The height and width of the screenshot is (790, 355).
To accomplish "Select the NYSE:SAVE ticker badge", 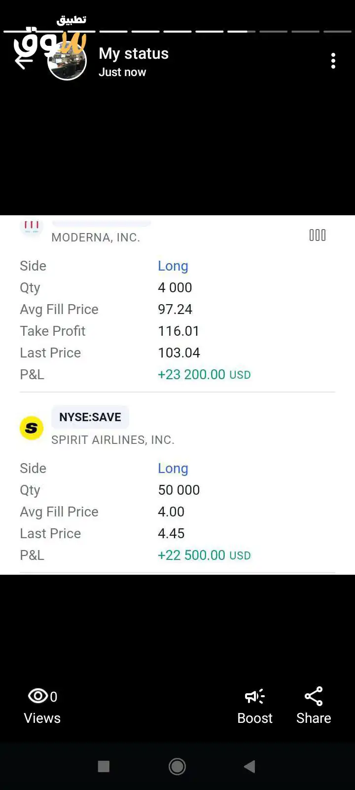I will coord(90,417).
